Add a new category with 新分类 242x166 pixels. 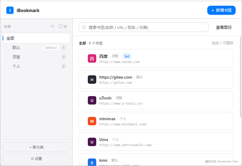click(37, 147)
